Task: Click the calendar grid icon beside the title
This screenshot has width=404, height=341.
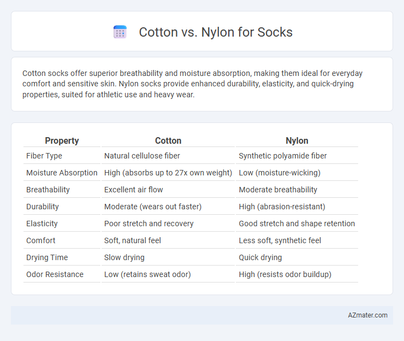Action: 120,32
